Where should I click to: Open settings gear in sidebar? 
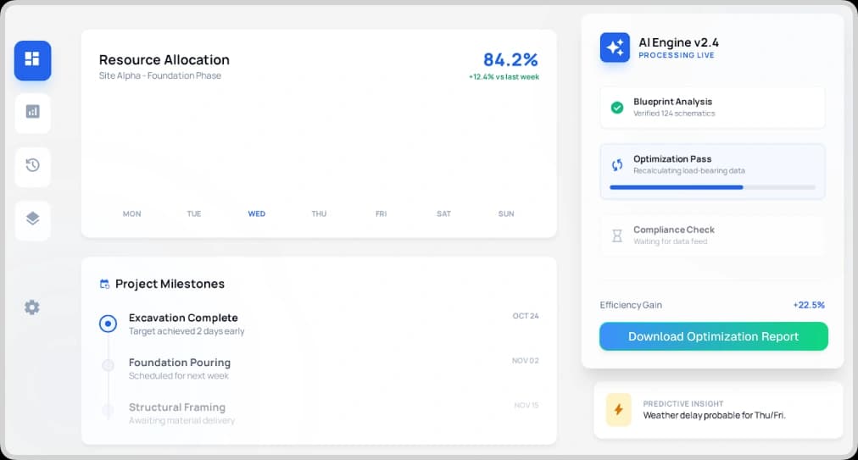click(x=32, y=308)
